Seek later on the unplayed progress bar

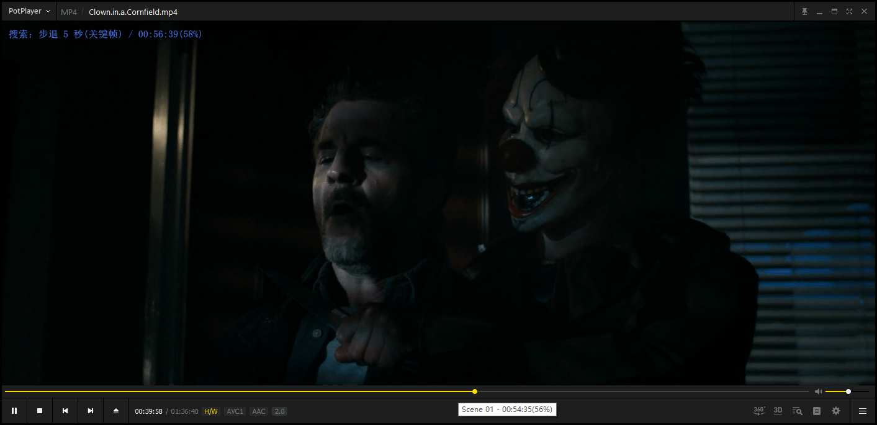pos(643,391)
